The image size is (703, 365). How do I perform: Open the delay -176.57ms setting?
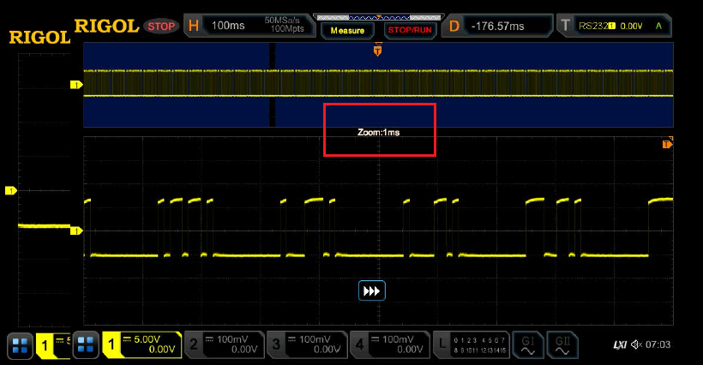point(497,26)
